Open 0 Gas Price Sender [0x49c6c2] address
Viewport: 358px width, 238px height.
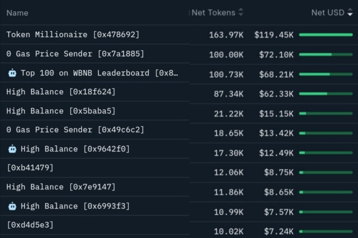coord(75,130)
